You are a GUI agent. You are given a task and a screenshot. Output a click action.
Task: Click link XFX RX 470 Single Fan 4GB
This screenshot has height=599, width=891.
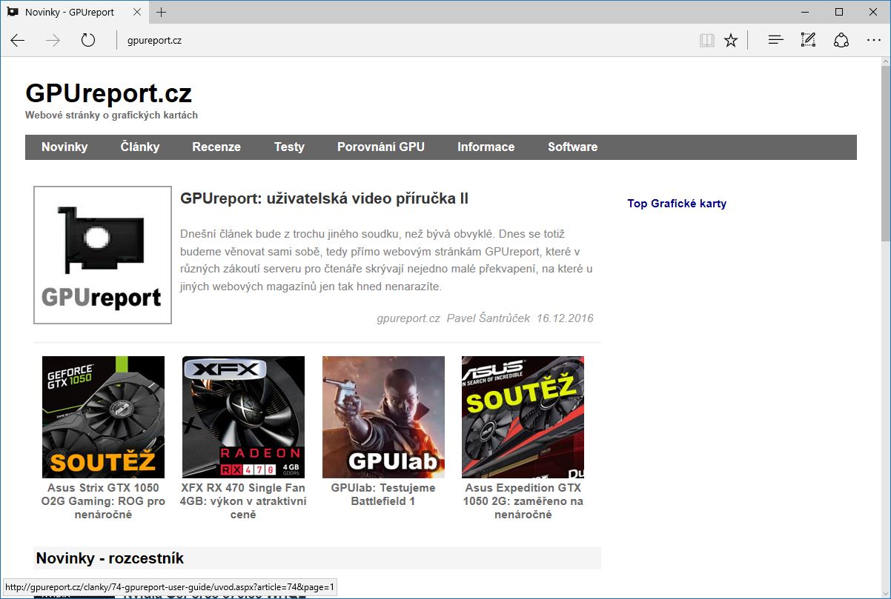243,501
